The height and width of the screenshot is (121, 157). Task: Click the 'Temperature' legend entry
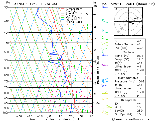click(74, 9)
